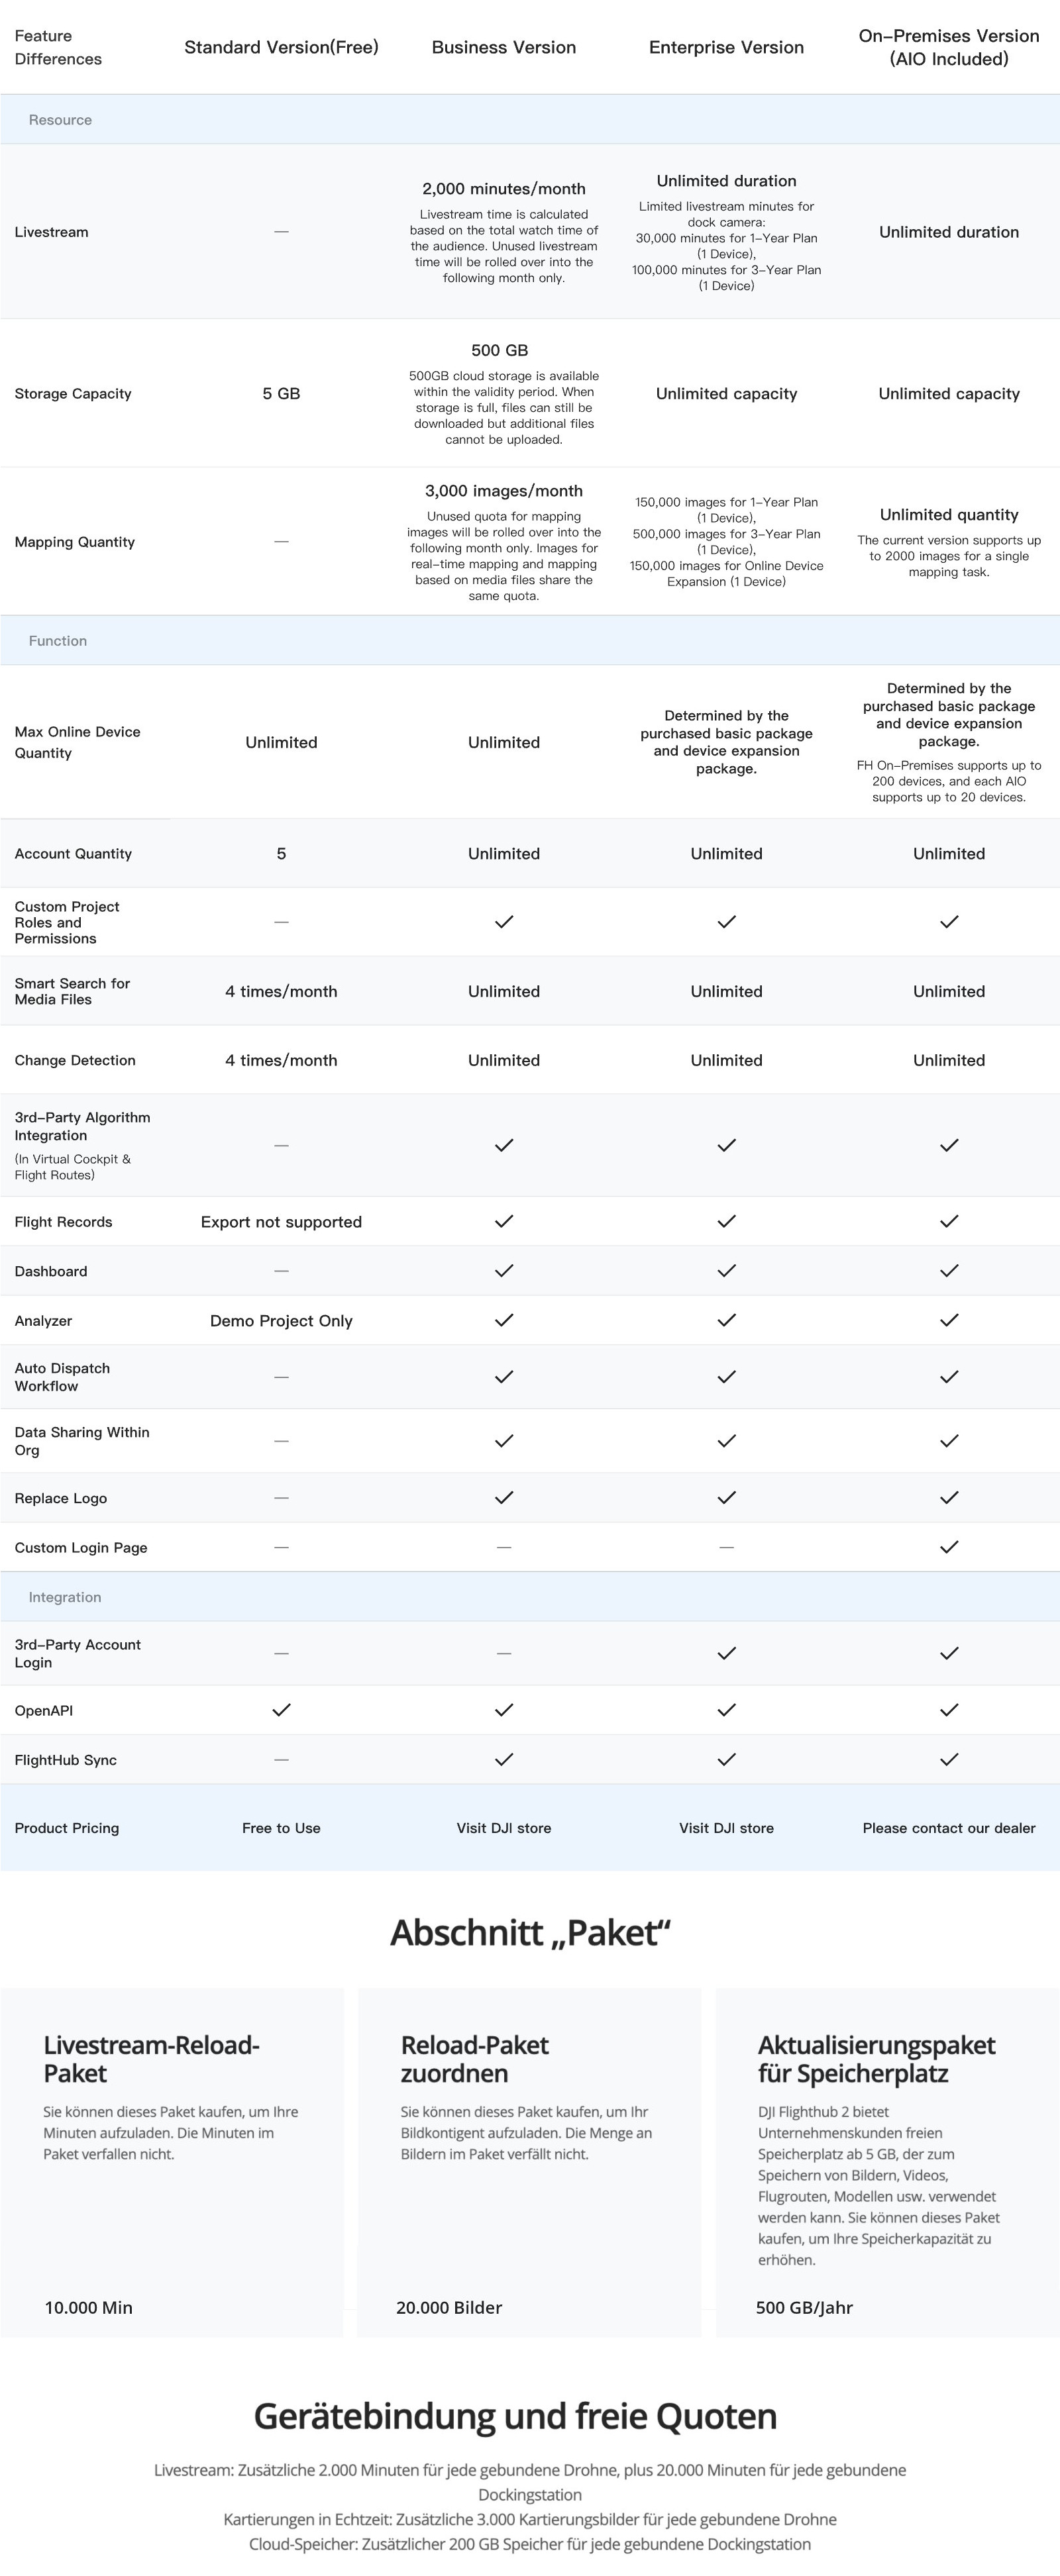Click On-Premises checkmark for Custom Login Page
This screenshot has width=1060, height=2576.
pyautogui.click(x=949, y=1546)
